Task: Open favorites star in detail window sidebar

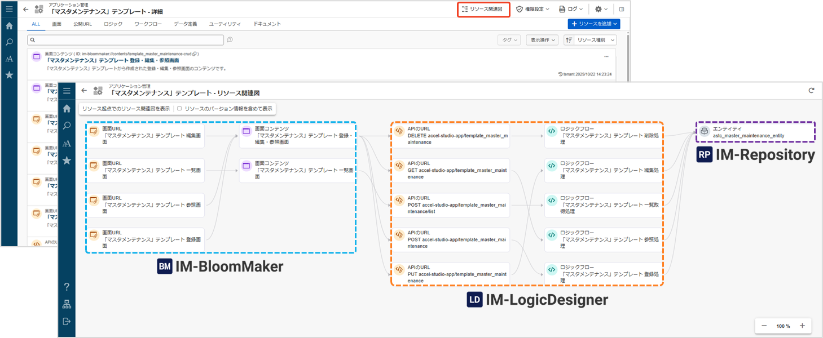Action: coord(9,75)
